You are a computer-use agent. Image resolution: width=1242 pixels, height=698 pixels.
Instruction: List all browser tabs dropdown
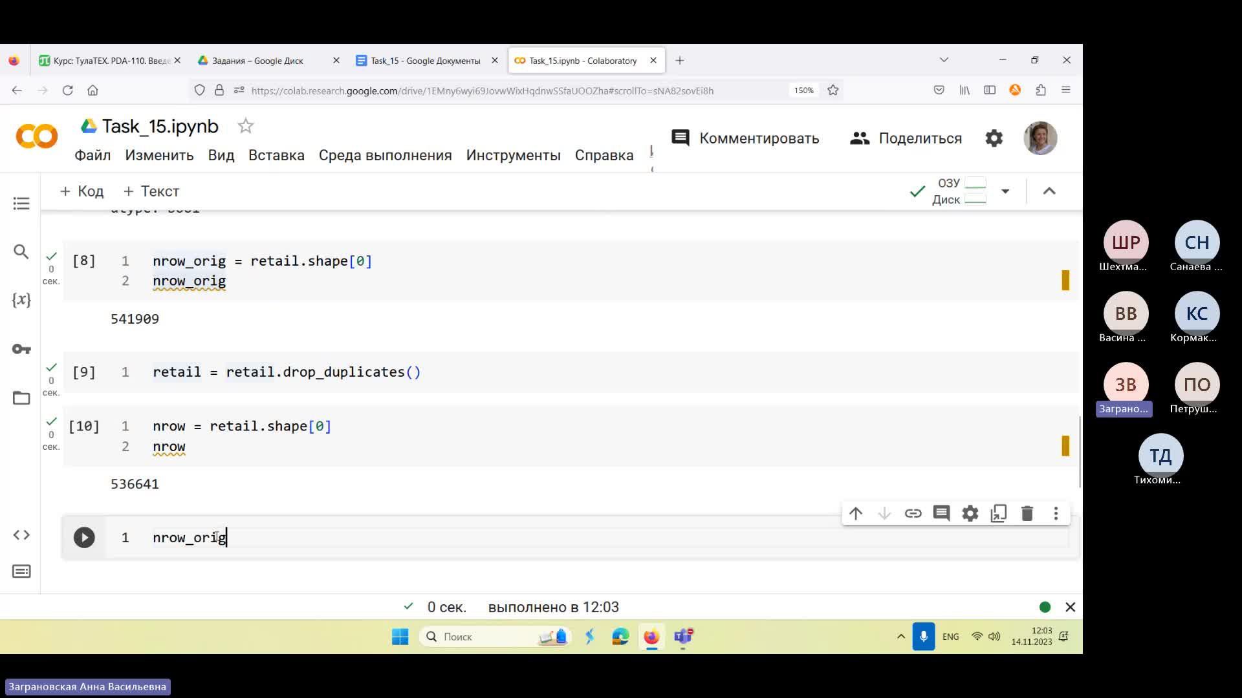[944, 60]
